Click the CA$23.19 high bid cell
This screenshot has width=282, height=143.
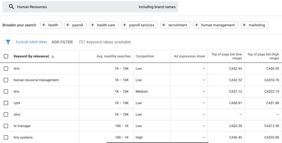272,92
